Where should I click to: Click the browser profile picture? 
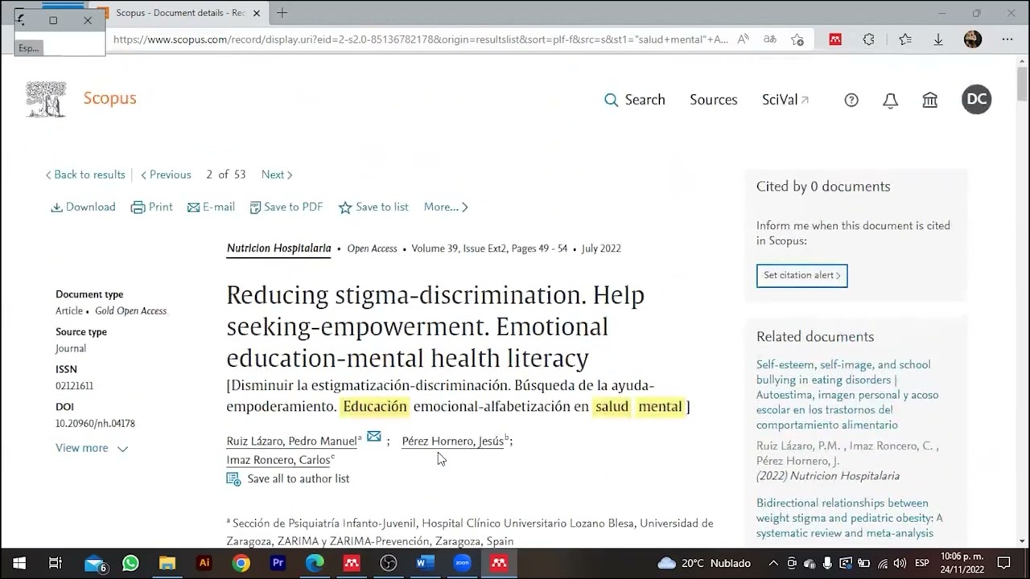point(972,39)
